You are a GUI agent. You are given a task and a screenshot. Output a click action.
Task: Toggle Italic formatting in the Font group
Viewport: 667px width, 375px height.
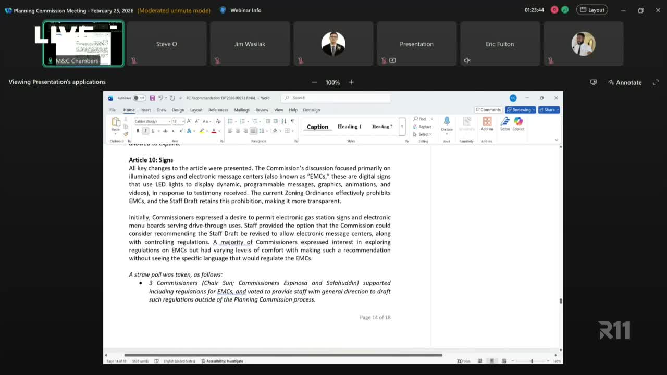pyautogui.click(x=145, y=131)
